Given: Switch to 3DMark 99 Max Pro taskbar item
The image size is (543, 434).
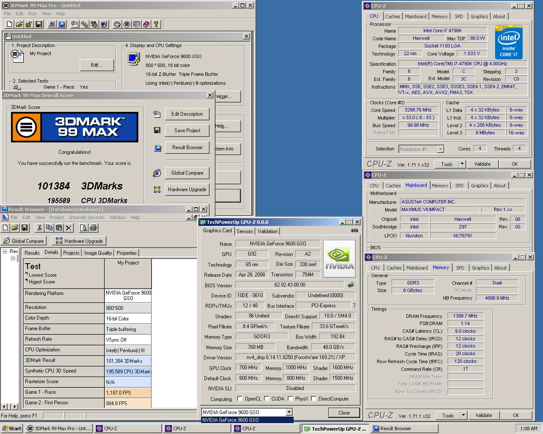Looking at the screenshot, I should 59,428.
